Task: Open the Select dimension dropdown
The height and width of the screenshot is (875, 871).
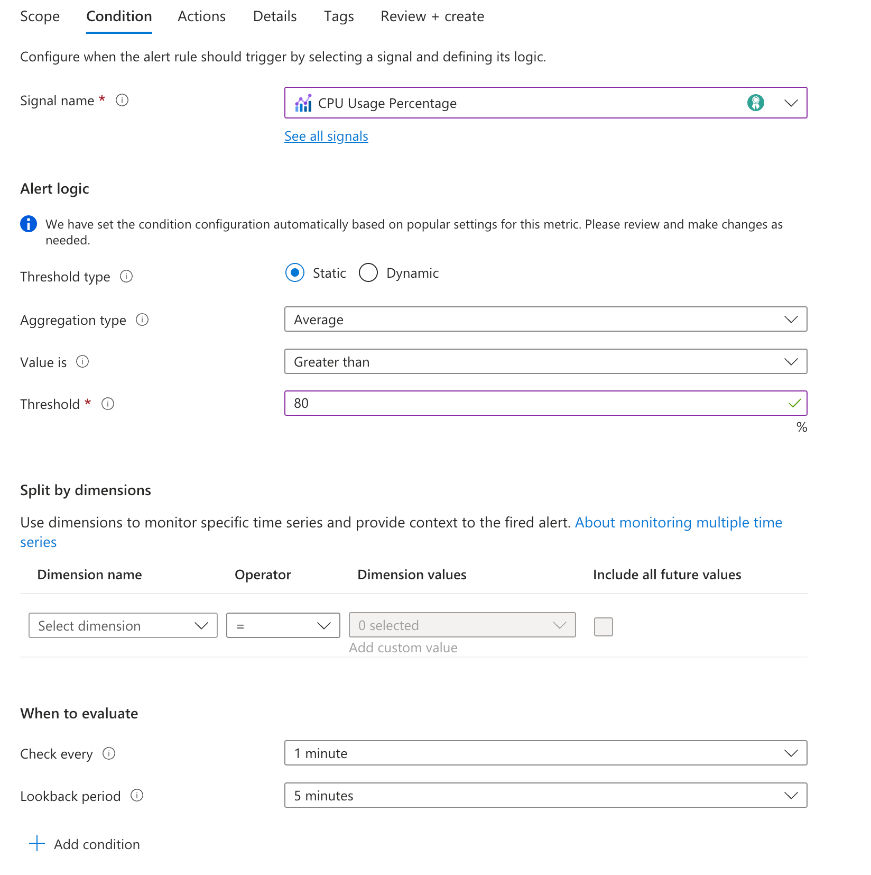Action: (x=123, y=625)
